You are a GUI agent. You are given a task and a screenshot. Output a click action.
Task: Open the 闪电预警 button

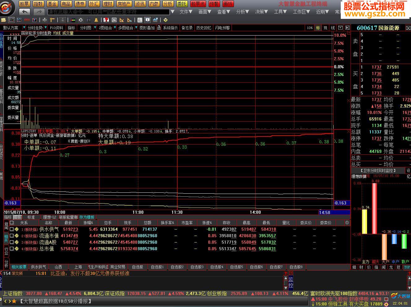(x=223, y=28)
